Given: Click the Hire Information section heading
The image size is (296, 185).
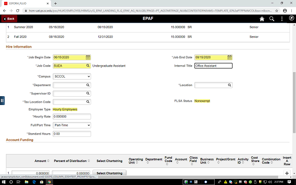Looking at the screenshot, I should (18, 47).
